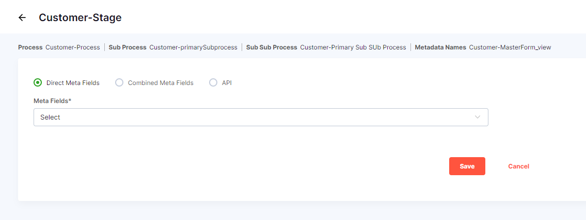This screenshot has width=586, height=220.
Task: Open the Meta Fields dropdown box
Action: click(261, 117)
